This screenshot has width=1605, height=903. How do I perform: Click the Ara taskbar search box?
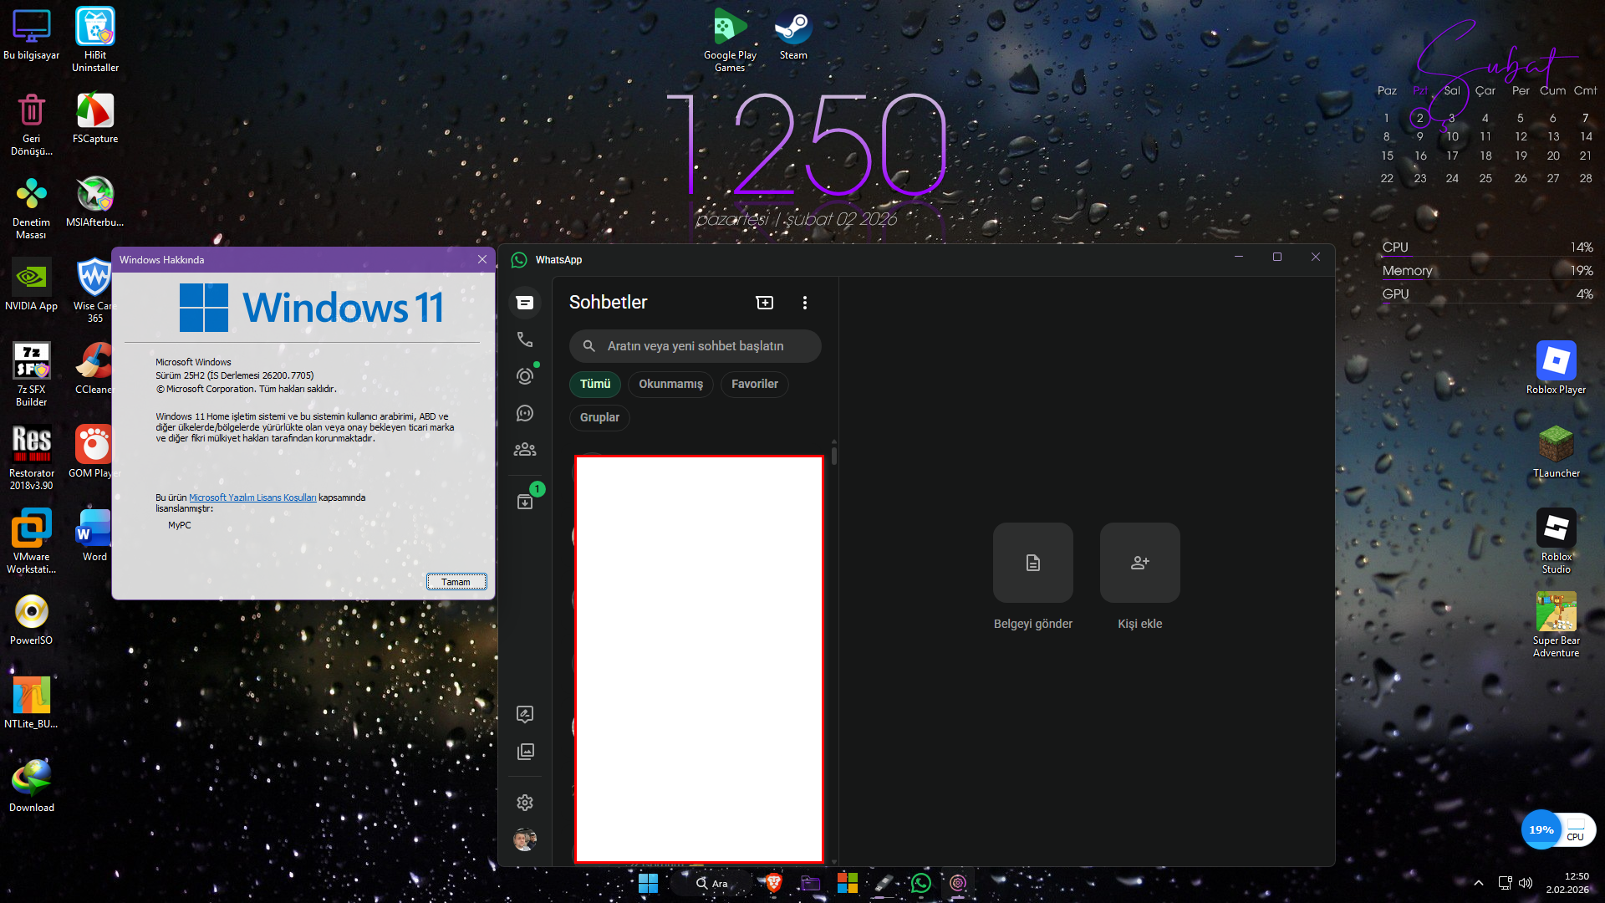(713, 883)
